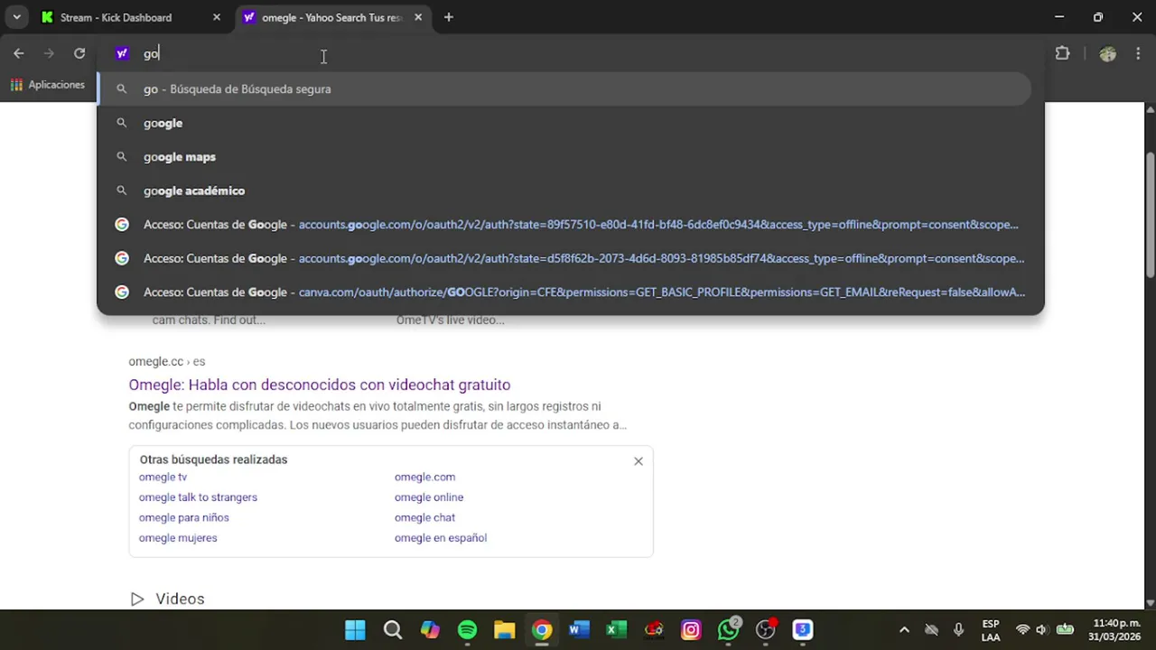The width and height of the screenshot is (1156, 650).
Task: Search for 'omegle online'
Action: [429, 497]
